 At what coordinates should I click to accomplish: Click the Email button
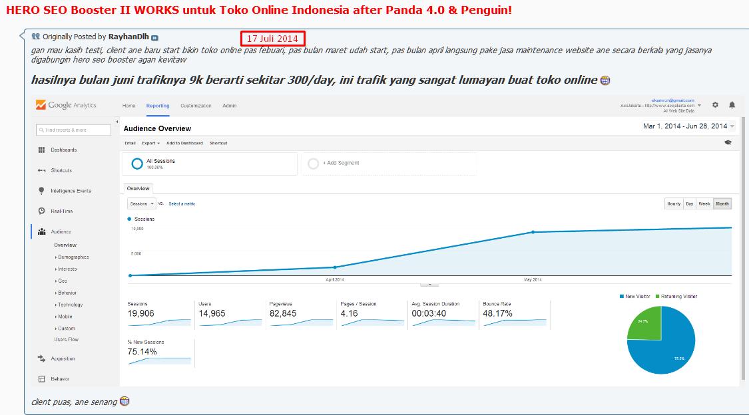pyautogui.click(x=130, y=143)
